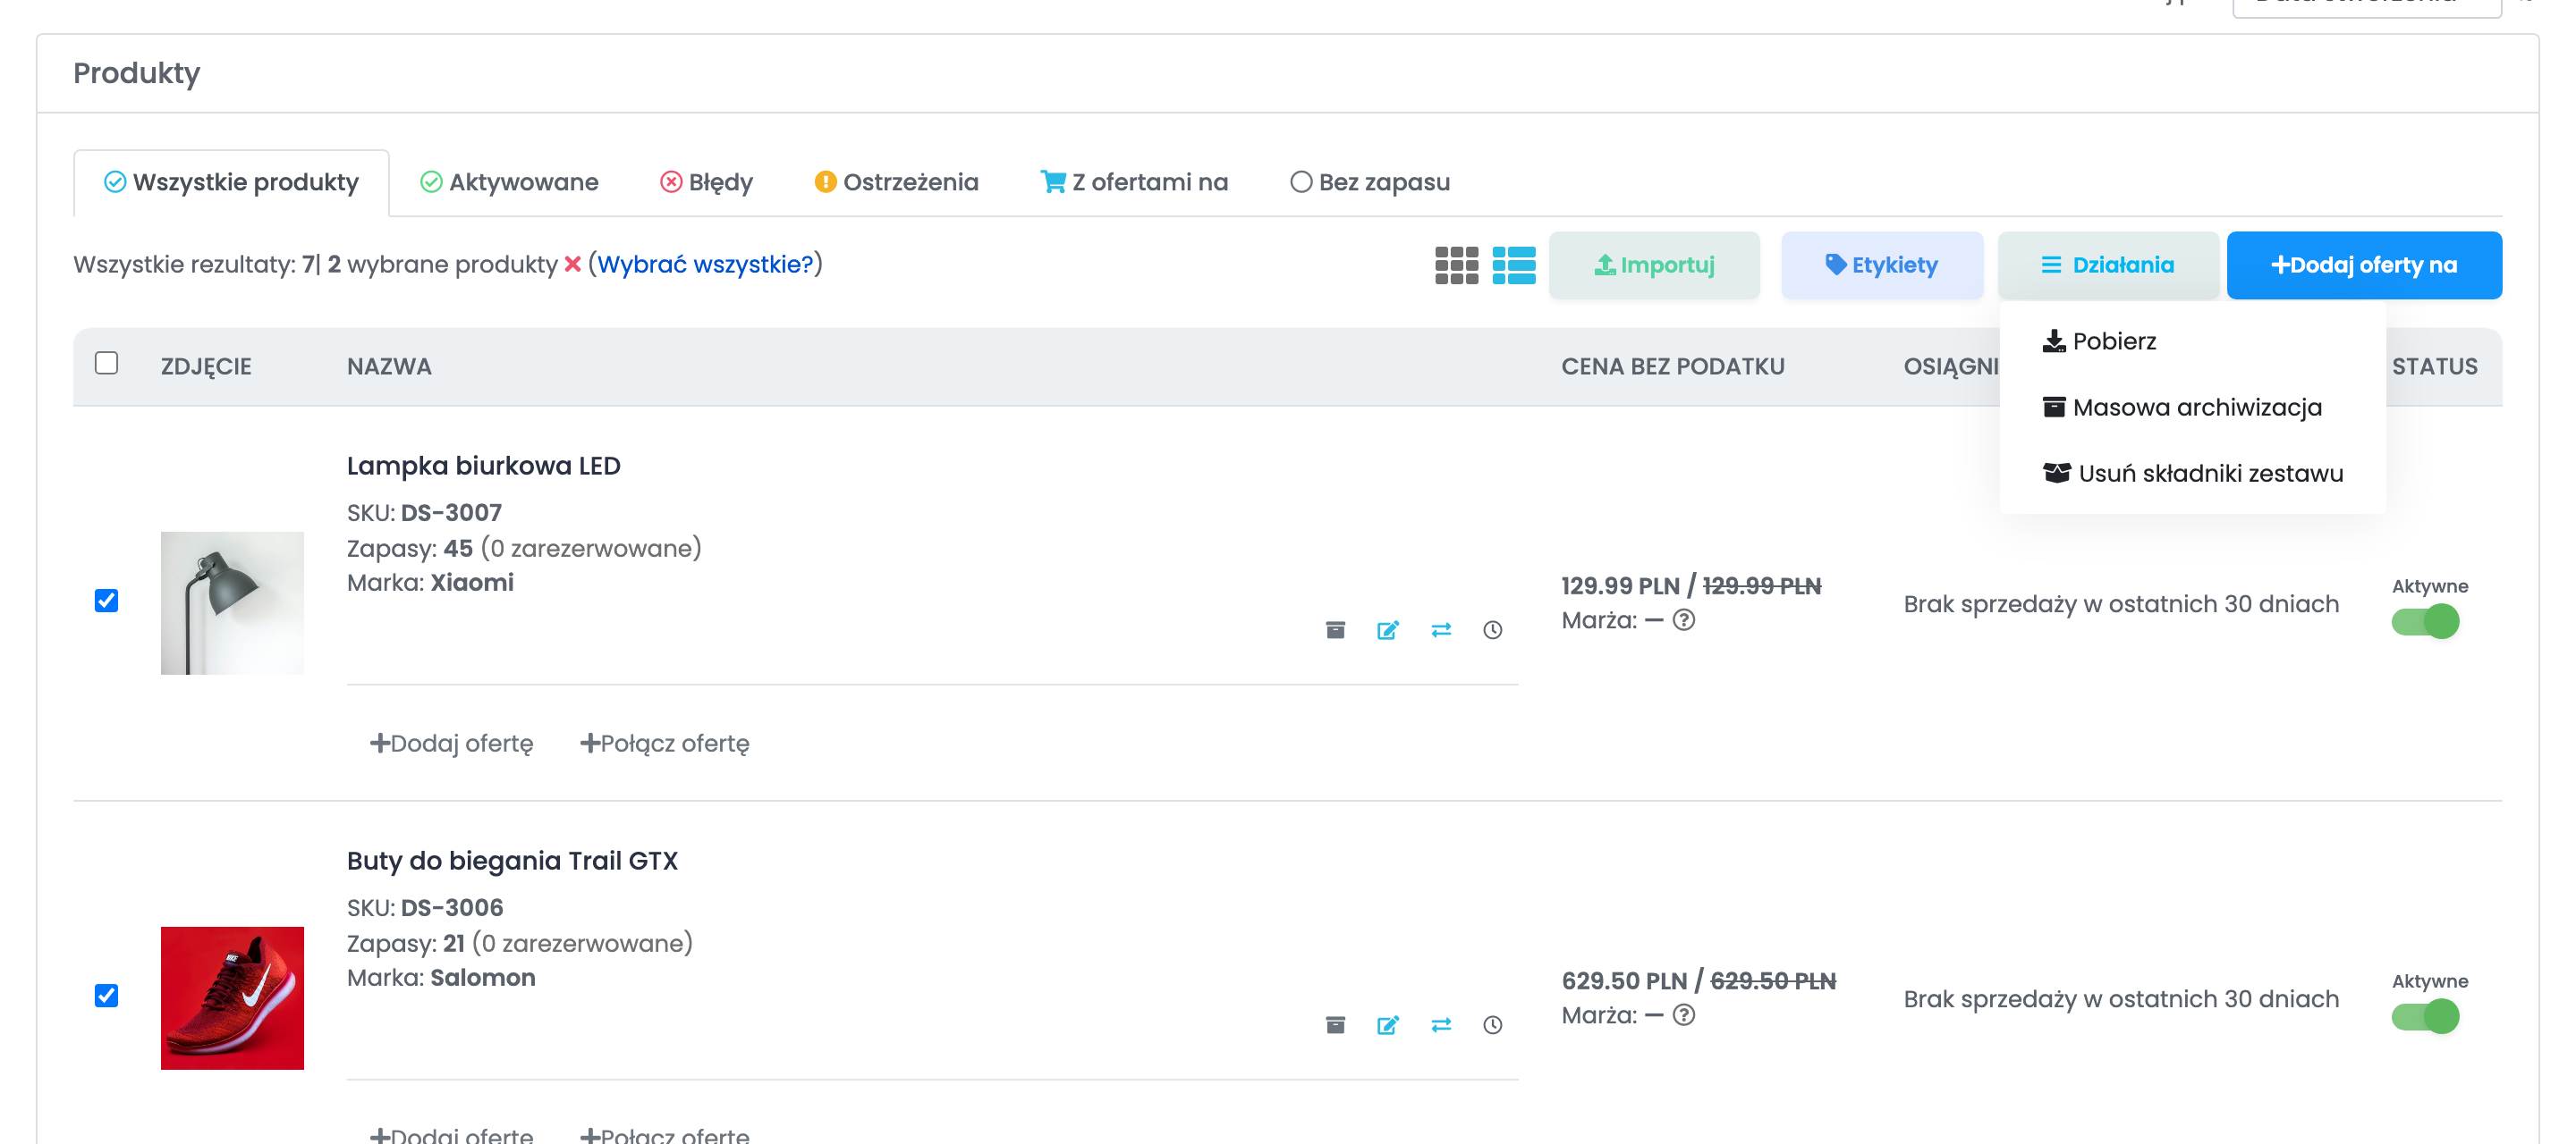This screenshot has width=2576, height=1144.
Task: Open Z ofertami na tab
Action: point(1134,183)
